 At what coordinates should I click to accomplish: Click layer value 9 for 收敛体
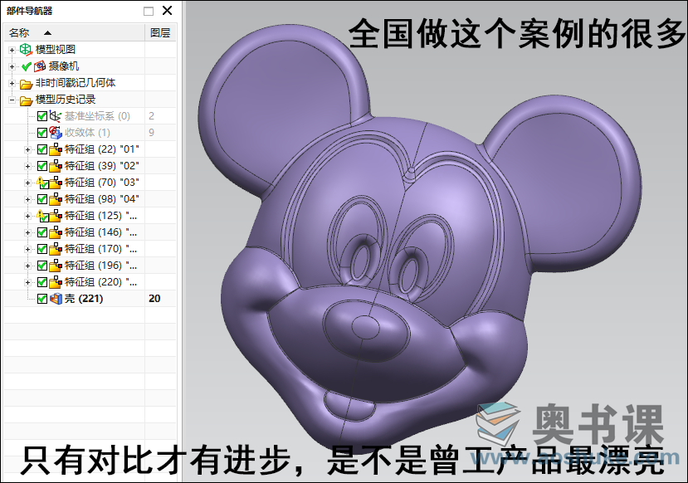click(151, 133)
